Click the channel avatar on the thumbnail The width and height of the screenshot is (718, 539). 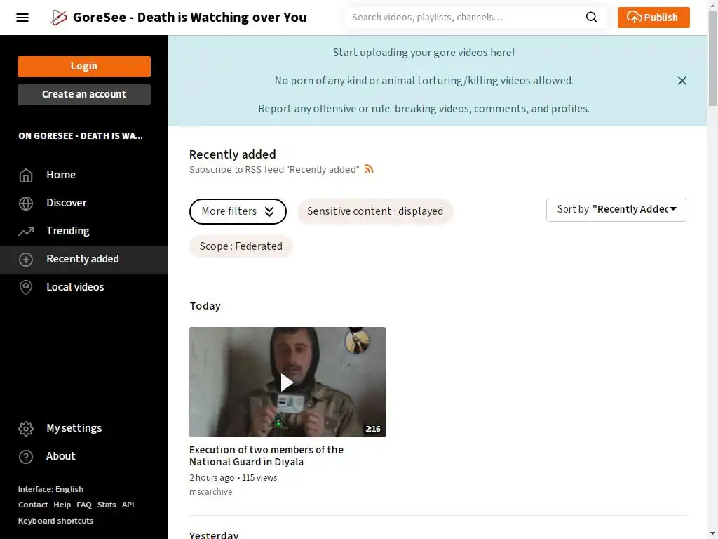pyautogui.click(x=357, y=342)
